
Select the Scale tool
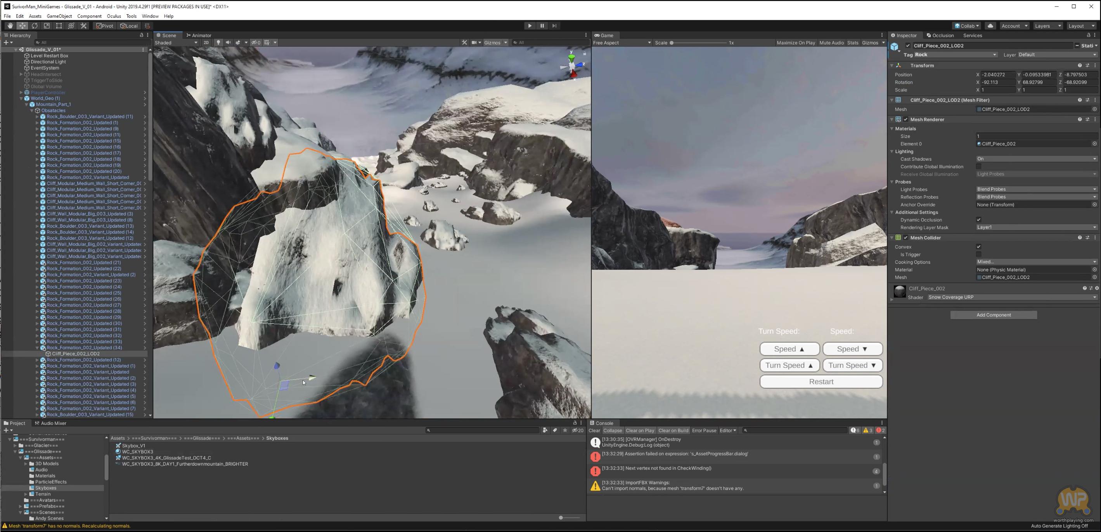[x=47, y=26]
